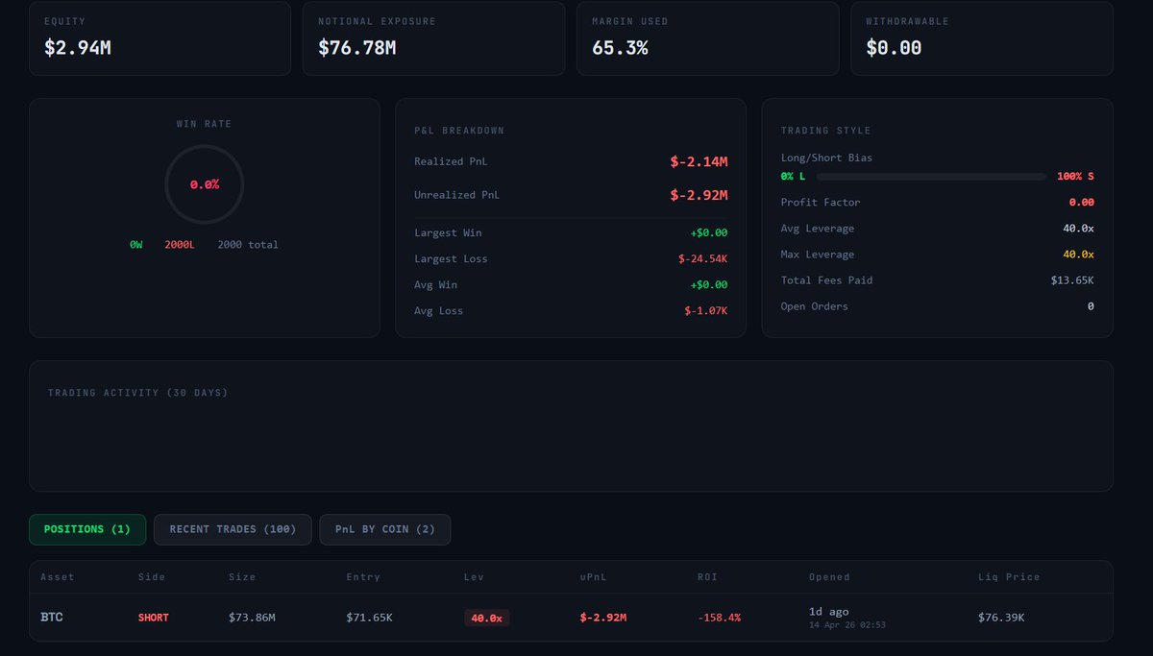Image resolution: width=1153 pixels, height=656 pixels.
Task: Click the Trading Activity (30 Days) heading
Action: pos(138,393)
